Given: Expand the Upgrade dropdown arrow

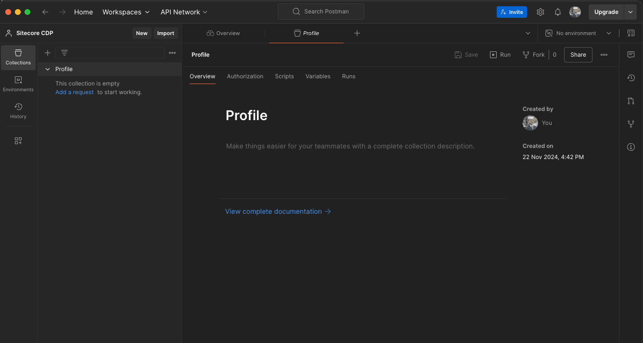Looking at the screenshot, I should pos(630,12).
